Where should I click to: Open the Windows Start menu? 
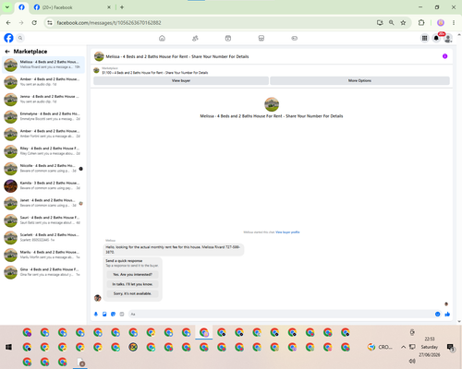(x=8, y=347)
